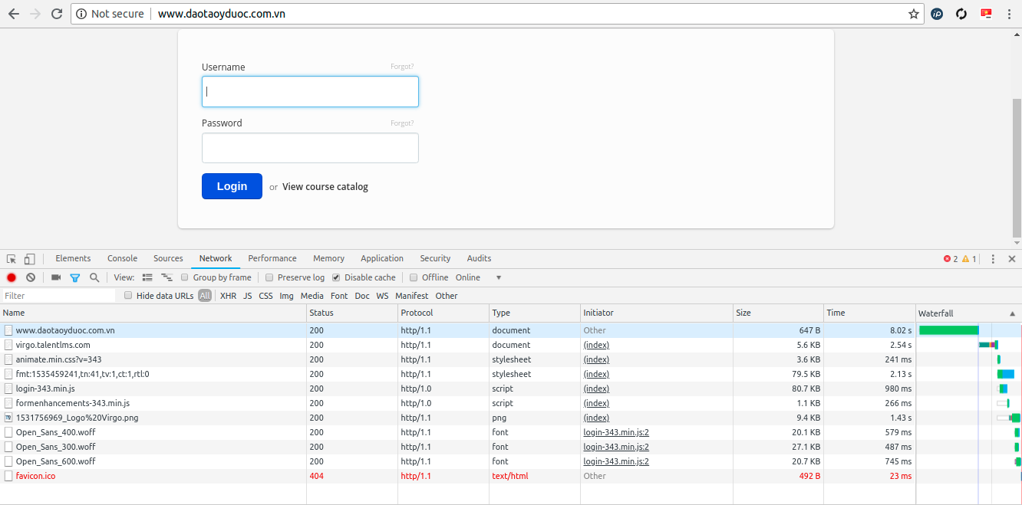
Task: Sort by the Waterfall column arrow
Action: coord(1012,313)
